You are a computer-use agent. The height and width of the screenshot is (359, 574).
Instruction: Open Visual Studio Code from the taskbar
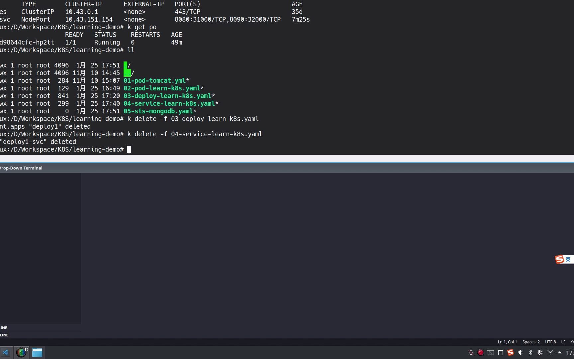tap(5, 352)
